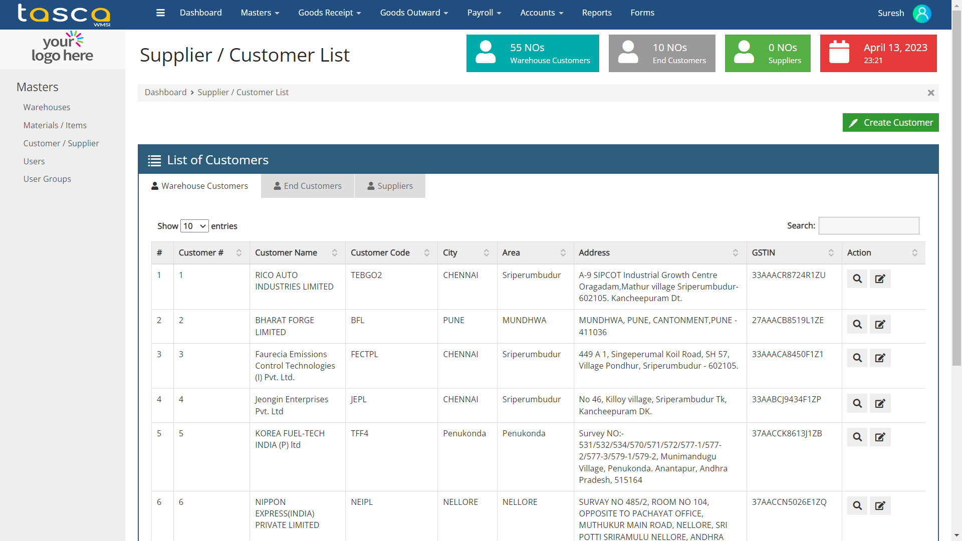Switch to the Suppliers tab

click(390, 186)
